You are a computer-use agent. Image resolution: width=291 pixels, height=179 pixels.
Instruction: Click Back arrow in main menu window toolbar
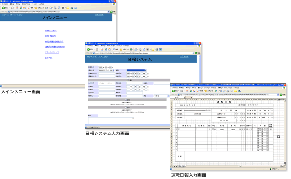(x=3, y=8)
